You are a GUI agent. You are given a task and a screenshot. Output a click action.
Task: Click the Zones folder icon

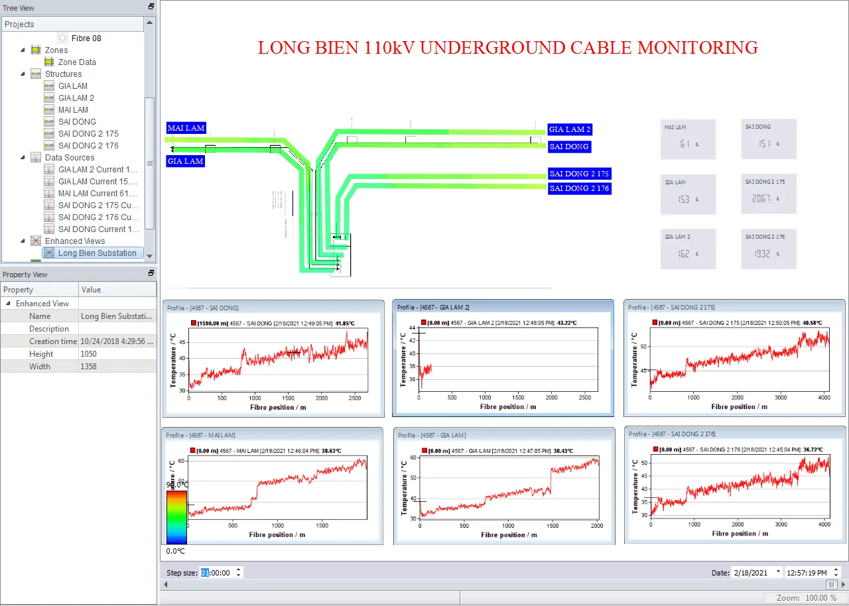[36, 50]
